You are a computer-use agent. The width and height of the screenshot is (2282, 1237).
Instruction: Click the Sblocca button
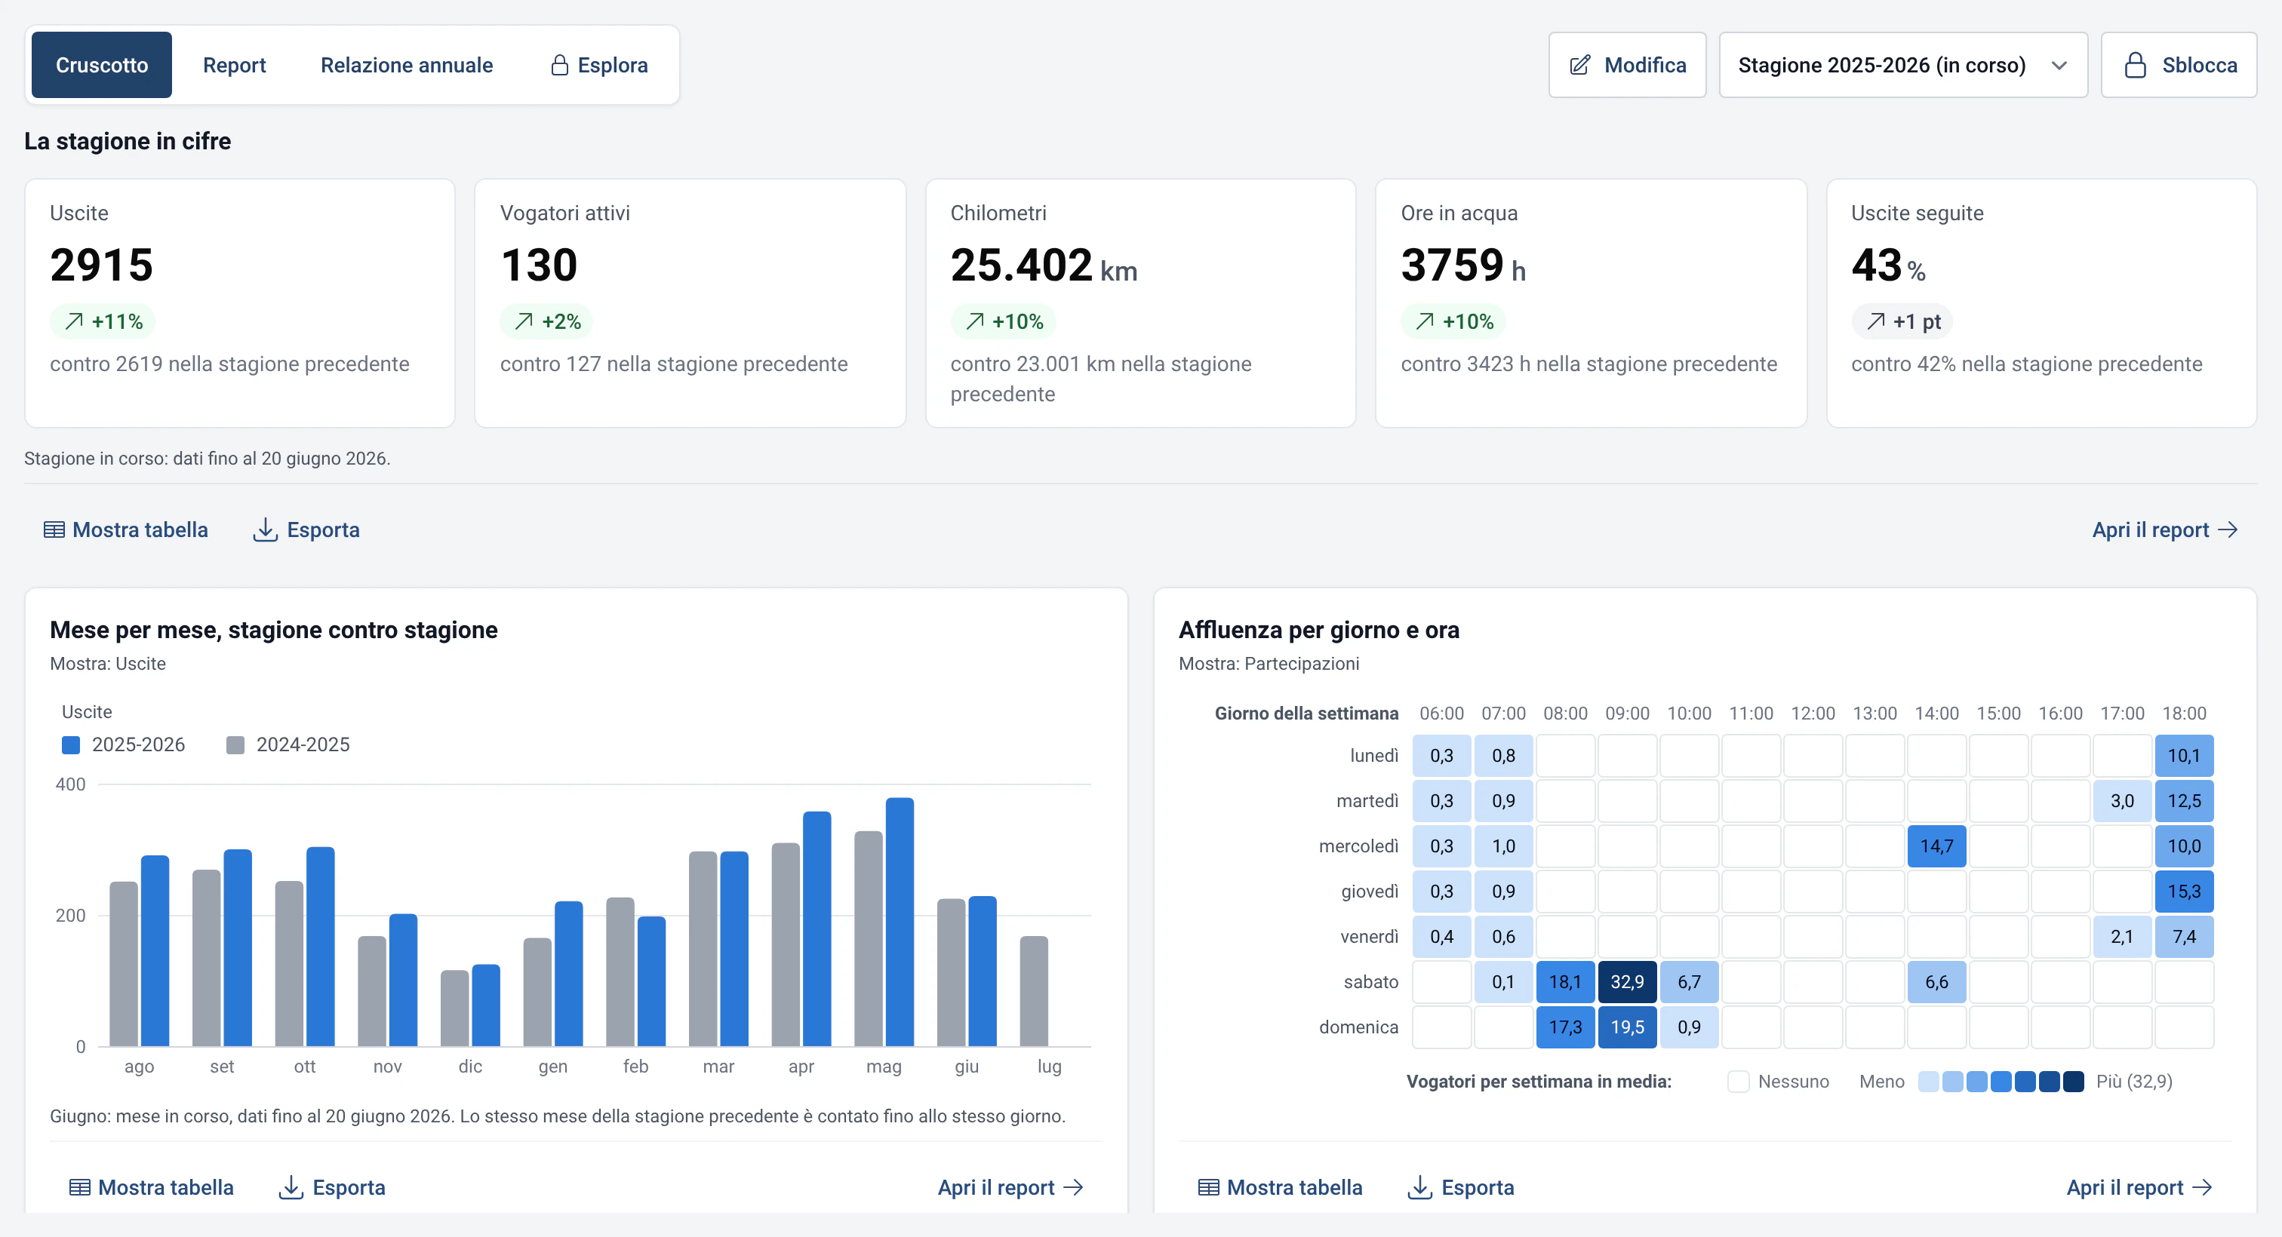pos(2179,65)
